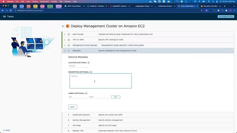Close the CNCF Cloud Native tab
This screenshot has height=133, width=237.
tap(84, 6)
